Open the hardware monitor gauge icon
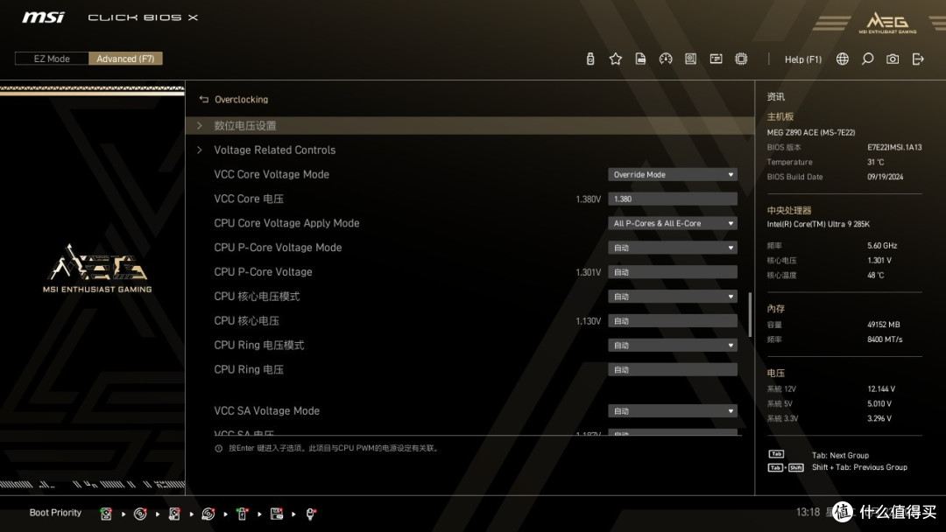 point(666,59)
